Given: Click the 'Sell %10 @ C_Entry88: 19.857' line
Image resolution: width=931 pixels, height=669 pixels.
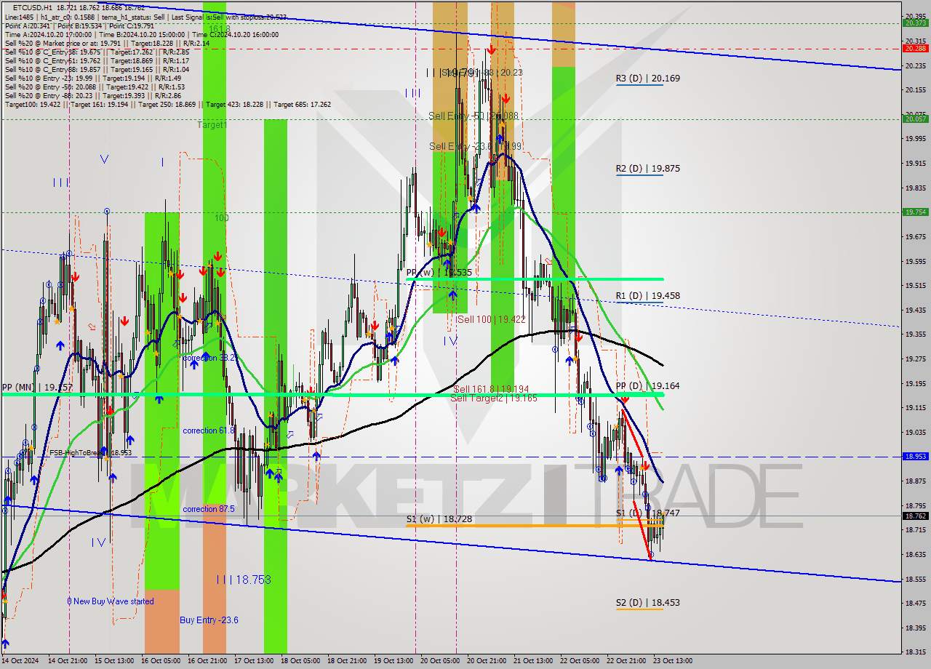Looking at the screenshot, I should [97, 69].
